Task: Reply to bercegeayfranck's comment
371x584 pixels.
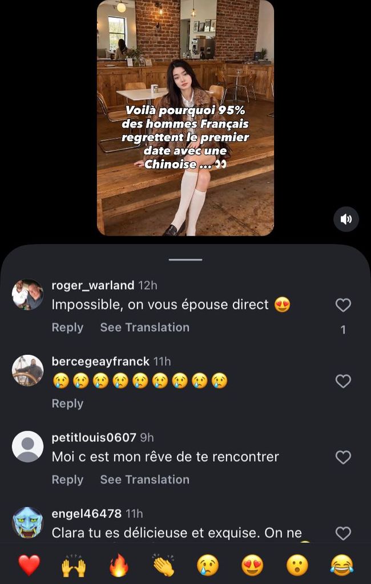Action: 67,403
